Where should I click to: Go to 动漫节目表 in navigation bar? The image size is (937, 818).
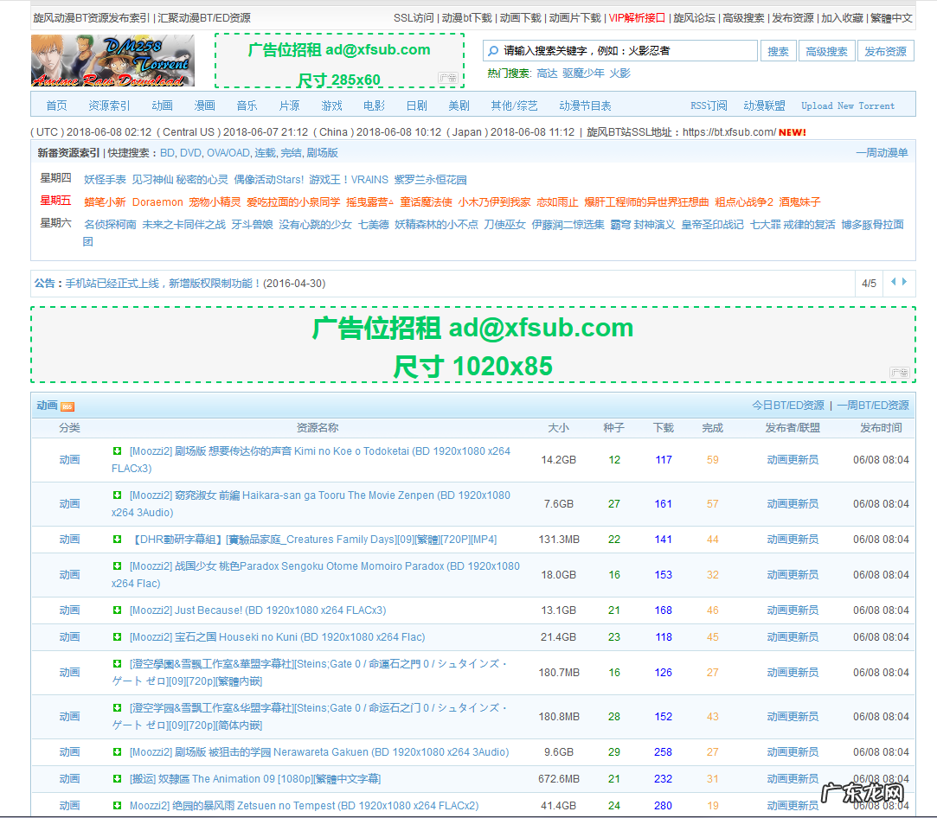[x=585, y=105]
